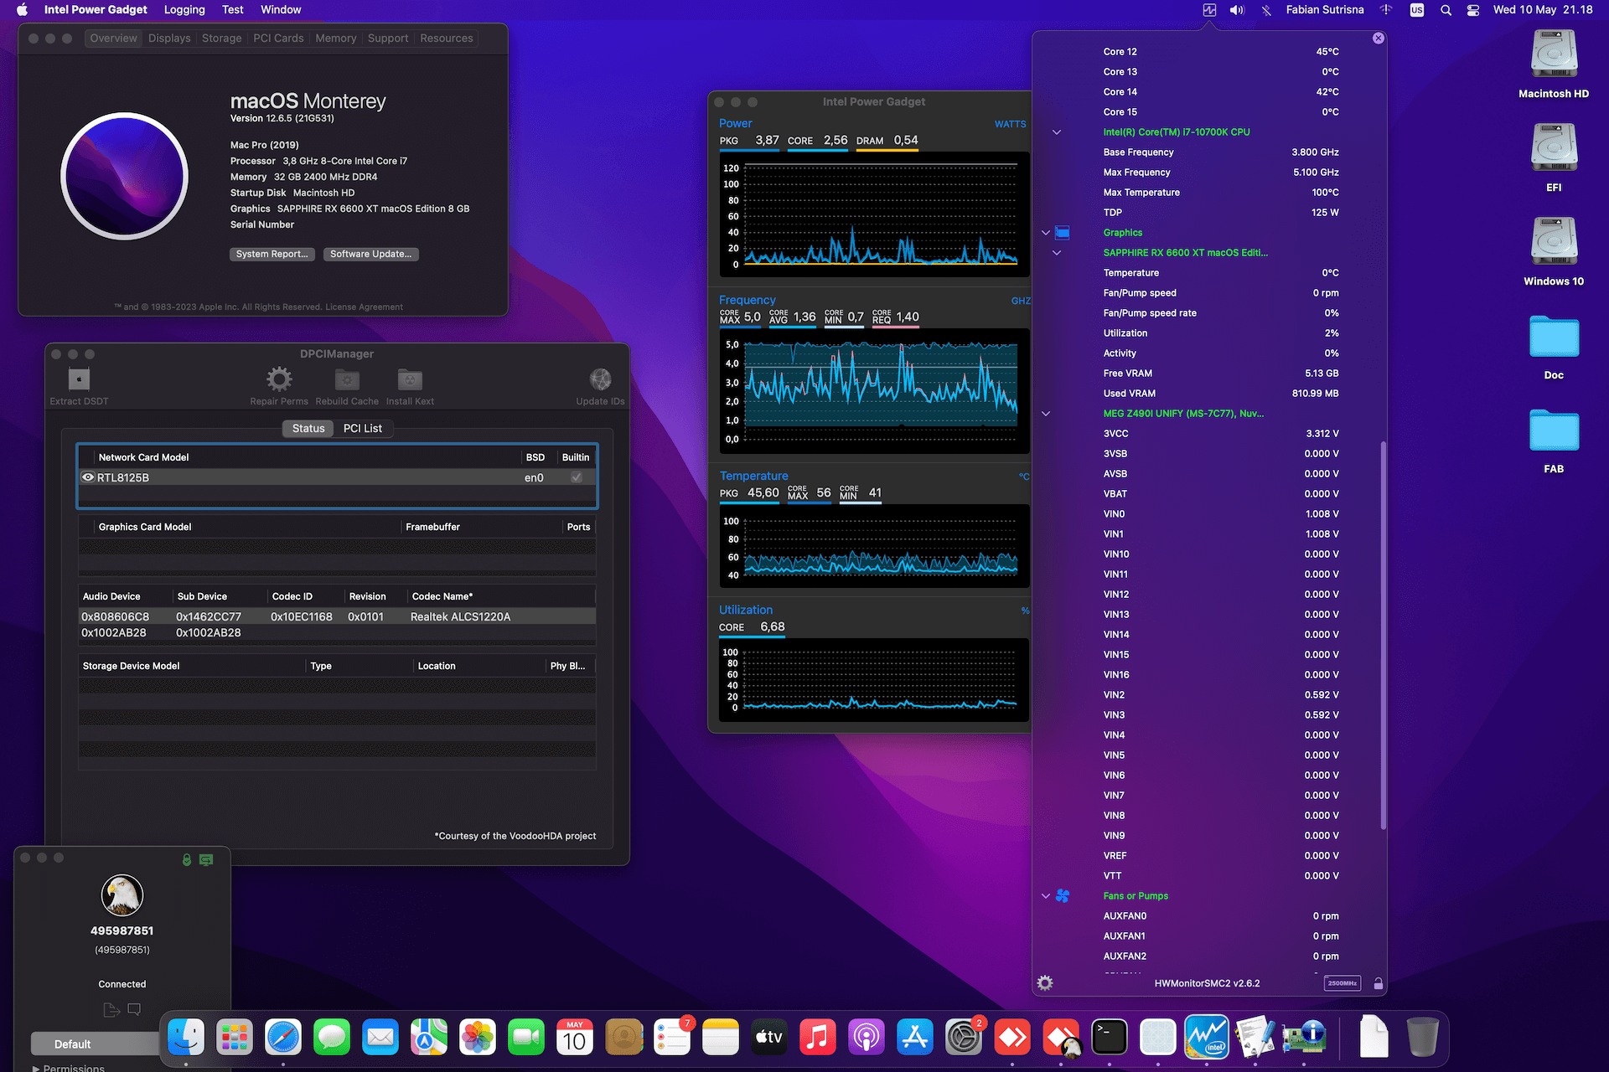Collapse the Fans or Pumps section
This screenshot has height=1072, width=1609.
(1046, 896)
